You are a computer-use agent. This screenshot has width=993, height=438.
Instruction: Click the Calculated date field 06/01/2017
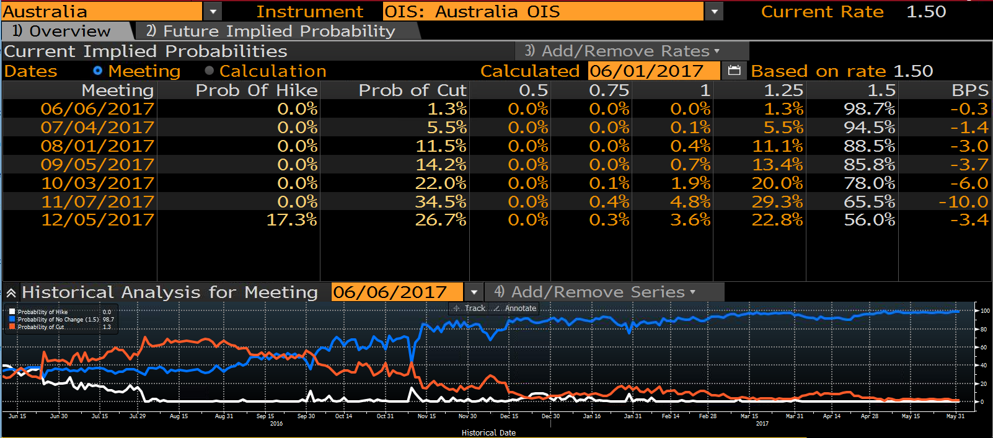point(654,71)
